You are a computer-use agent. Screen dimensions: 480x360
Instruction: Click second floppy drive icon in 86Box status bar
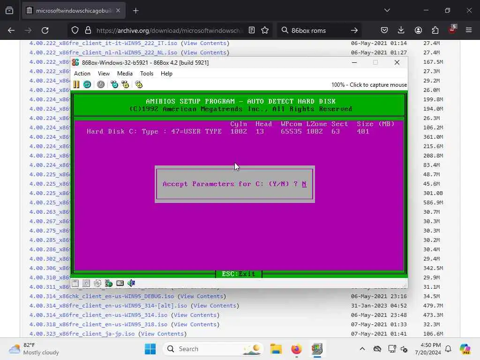click(86, 283)
